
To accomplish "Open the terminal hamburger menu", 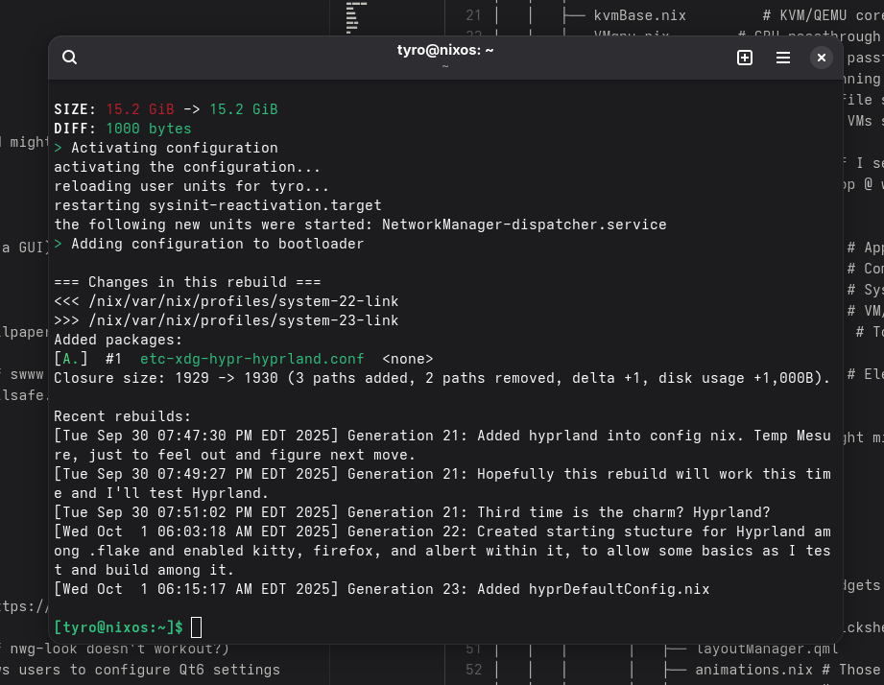I will (783, 58).
